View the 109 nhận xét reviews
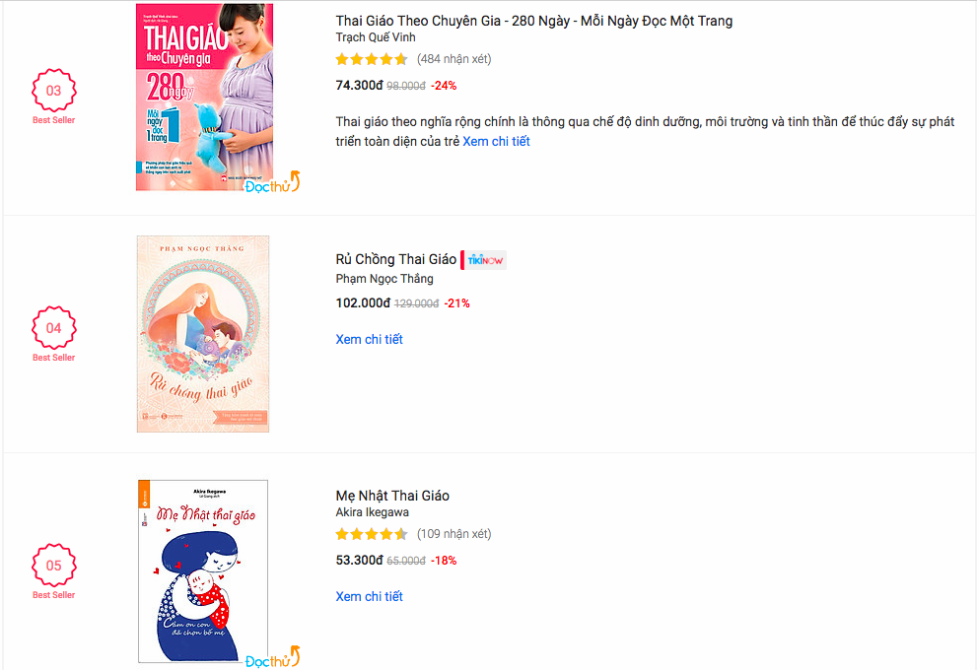The image size is (977, 670). 454,534
